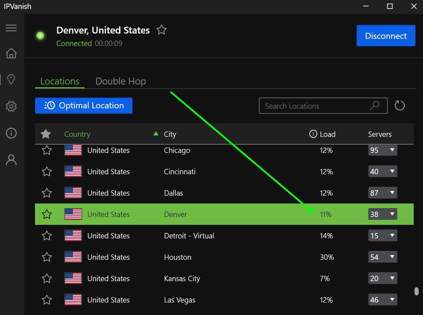Expand Houston servers dropdown showing 54
423x315 pixels.
coord(383,257)
